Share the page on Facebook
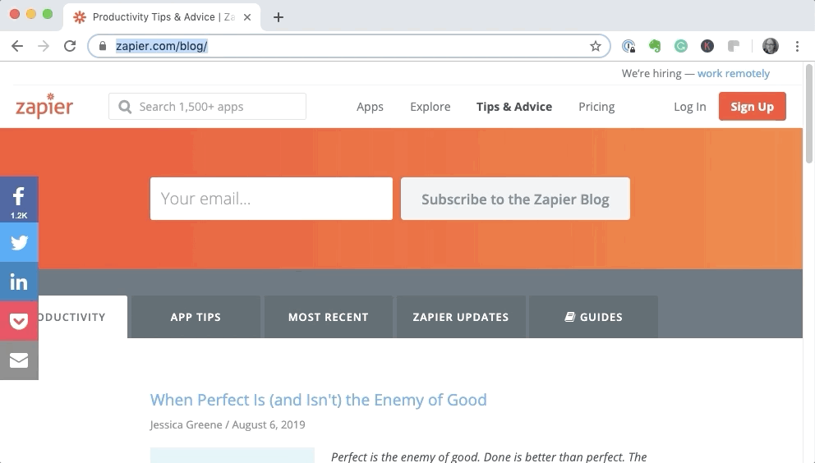The height and width of the screenshot is (463, 815). click(x=19, y=199)
